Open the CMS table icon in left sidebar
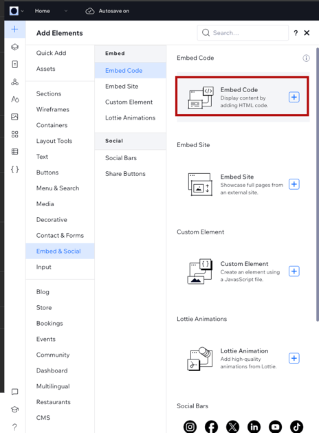Viewport: 319px width, 433px height. click(x=15, y=152)
